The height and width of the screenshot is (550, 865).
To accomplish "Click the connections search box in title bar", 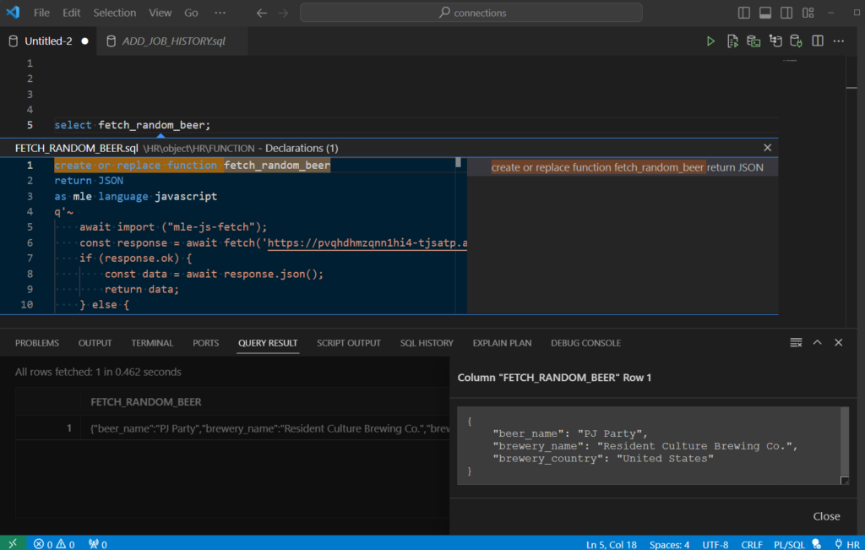I will (471, 13).
